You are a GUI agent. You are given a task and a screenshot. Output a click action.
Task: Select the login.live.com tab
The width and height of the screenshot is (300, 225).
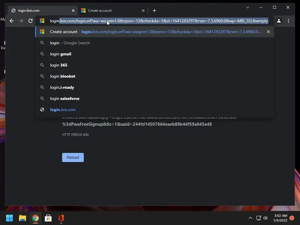pyautogui.click(x=42, y=11)
